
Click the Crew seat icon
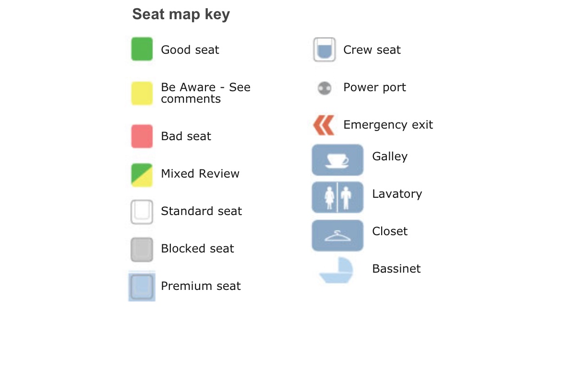[325, 49]
